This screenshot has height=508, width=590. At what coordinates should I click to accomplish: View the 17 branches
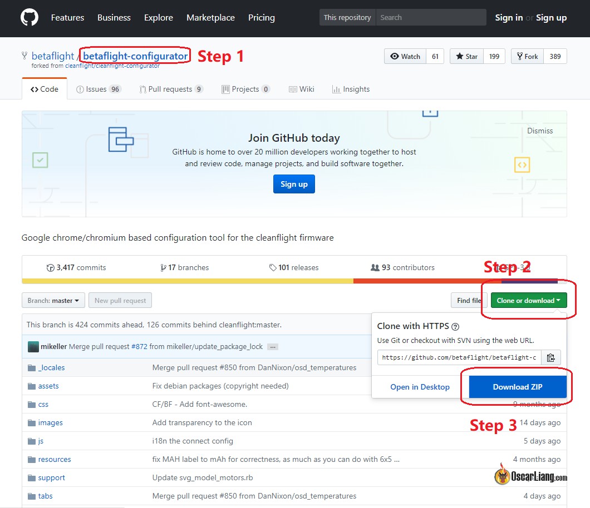(x=184, y=267)
